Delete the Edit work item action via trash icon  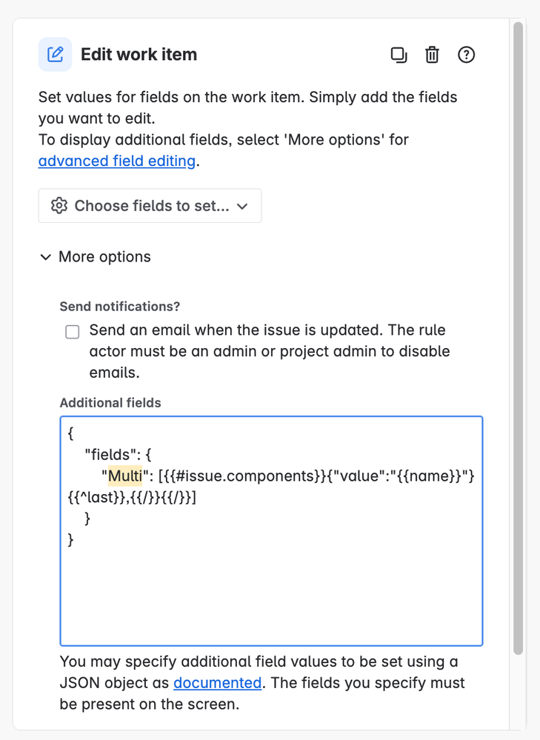pos(432,54)
